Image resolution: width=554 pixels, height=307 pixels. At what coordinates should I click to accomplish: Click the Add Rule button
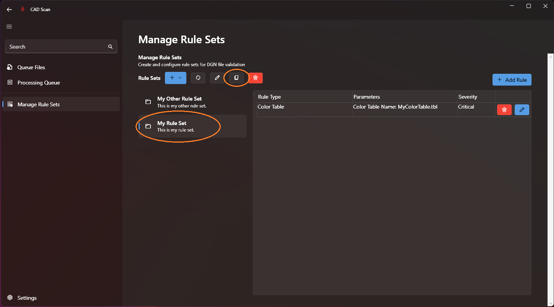(512, 80)
